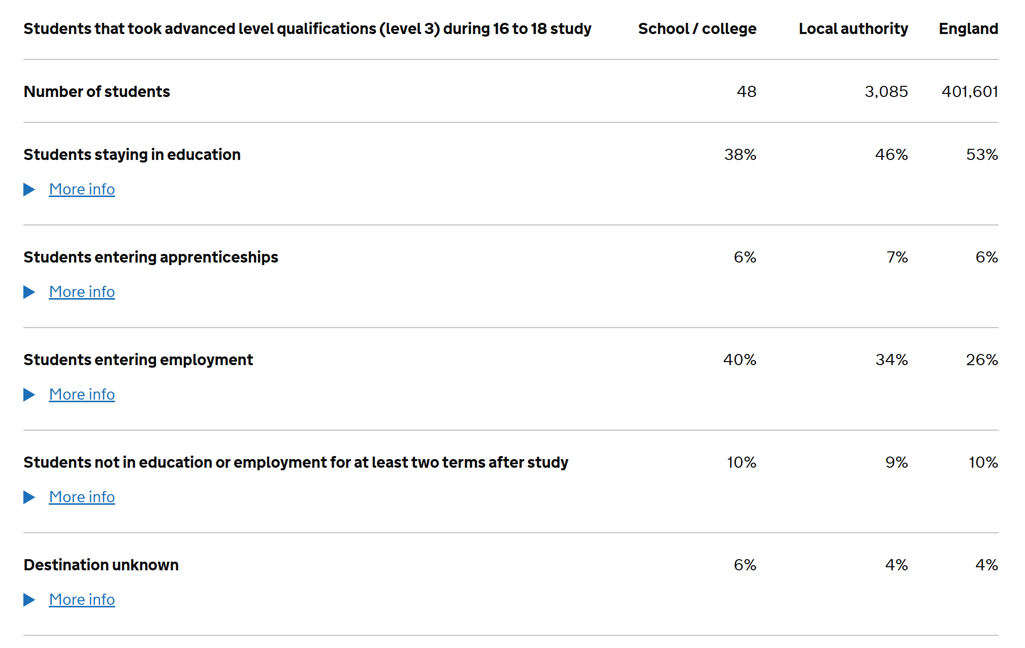Click the Local authority column header
The width and height of the screenshot is (1025, 648).
[853, 29]
